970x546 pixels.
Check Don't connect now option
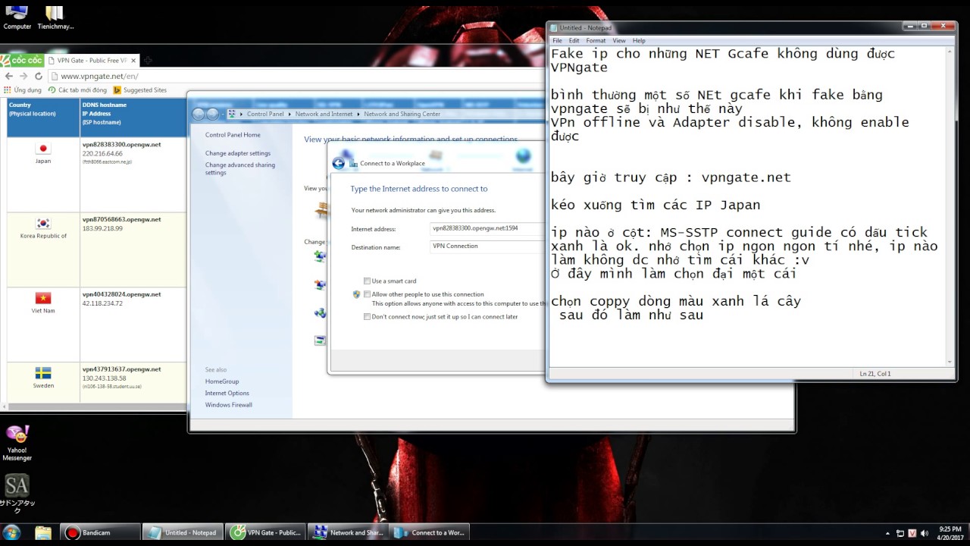click(x=368, y=317)
